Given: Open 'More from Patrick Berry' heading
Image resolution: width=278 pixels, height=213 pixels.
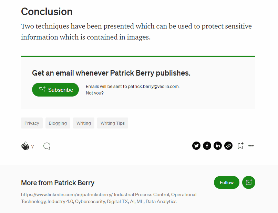Looking at the screenshot, I should tap(58, 183).
